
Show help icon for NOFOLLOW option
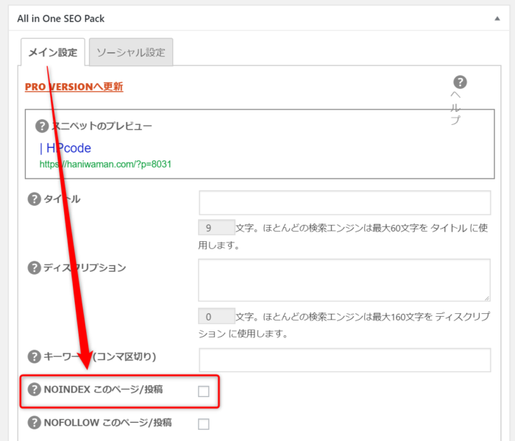pyautogui.click(x=33, y=423)
